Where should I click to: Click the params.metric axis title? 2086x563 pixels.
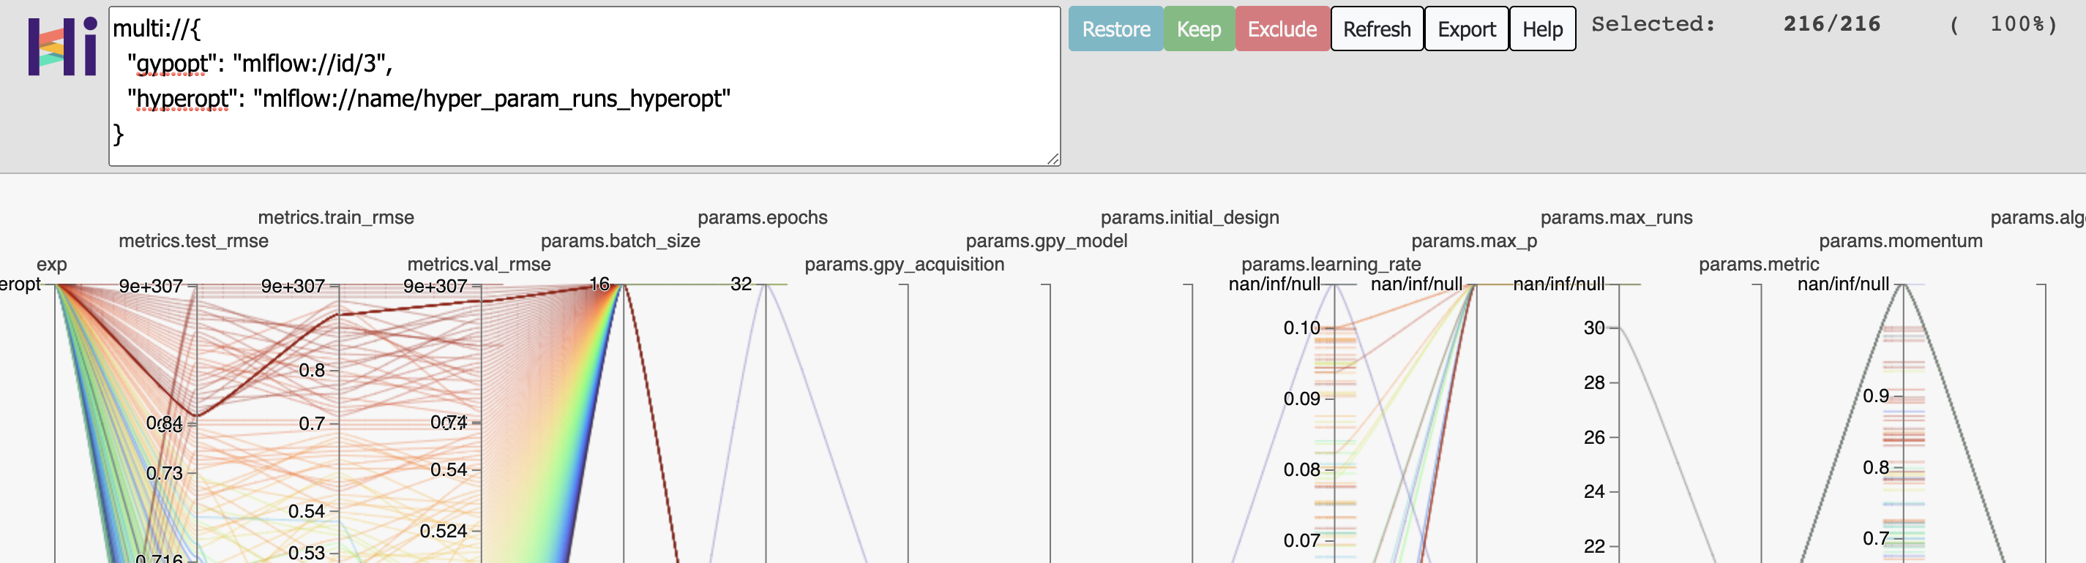[x=1758, y=265]
